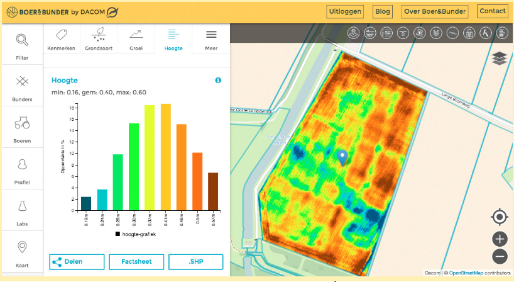The height and width of the screenshot is (282, 514).
Task: Click the dark teal 0.19m bar
Action: coord(86,203)
